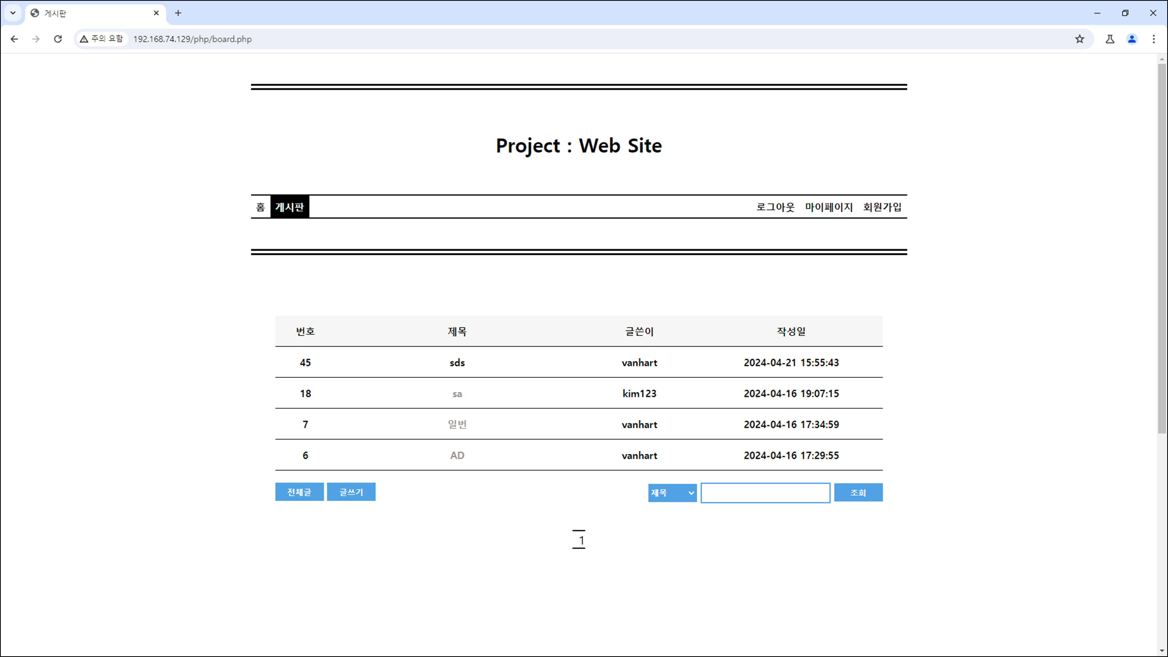Click the 번호 column header
This screenshot has height=657, width=1168.
point(305,332)
